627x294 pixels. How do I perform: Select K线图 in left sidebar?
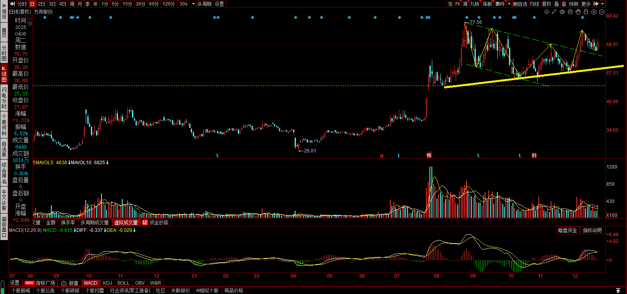[4, 74]
